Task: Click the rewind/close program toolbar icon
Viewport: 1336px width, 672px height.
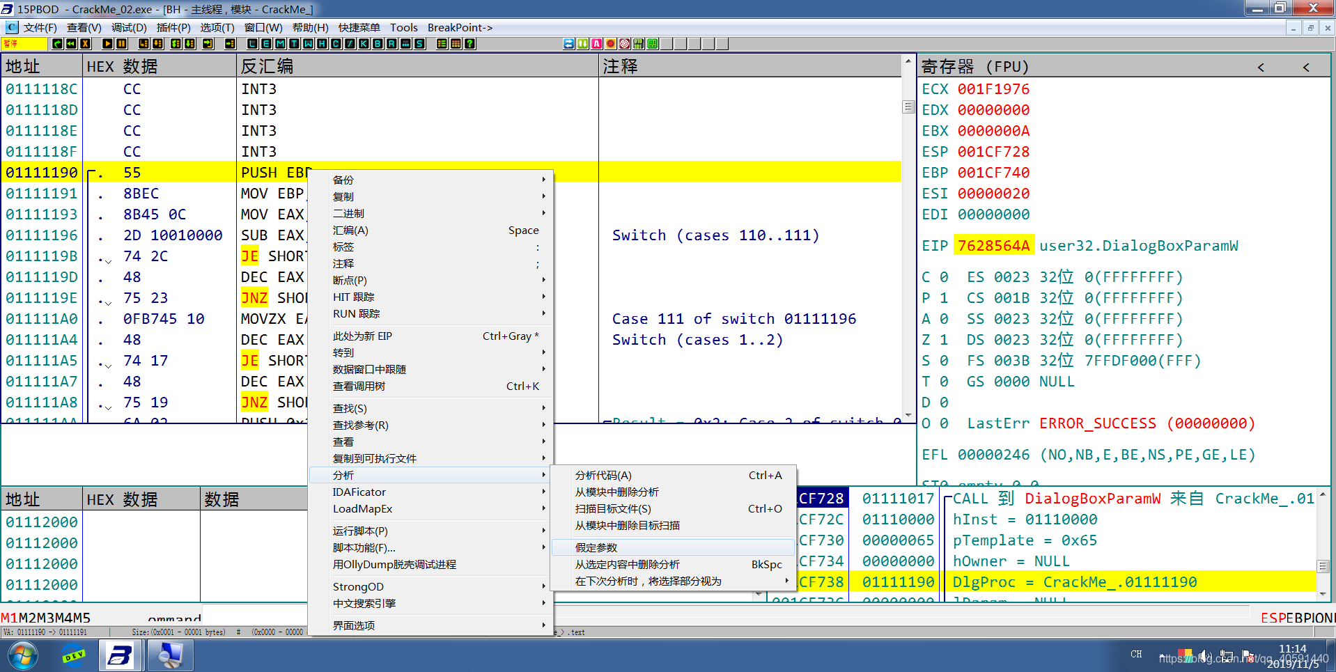Action: coord(71,43)
